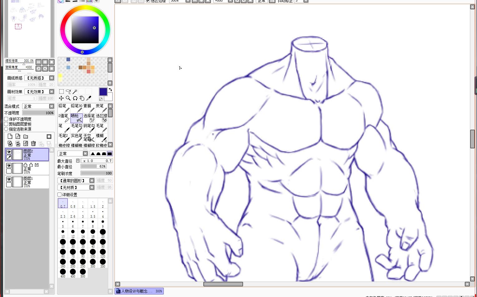Toggle 剪贴图层蒙板 checkbox
The height and width of the screenshot is (297, 477).
coord(6,124)
